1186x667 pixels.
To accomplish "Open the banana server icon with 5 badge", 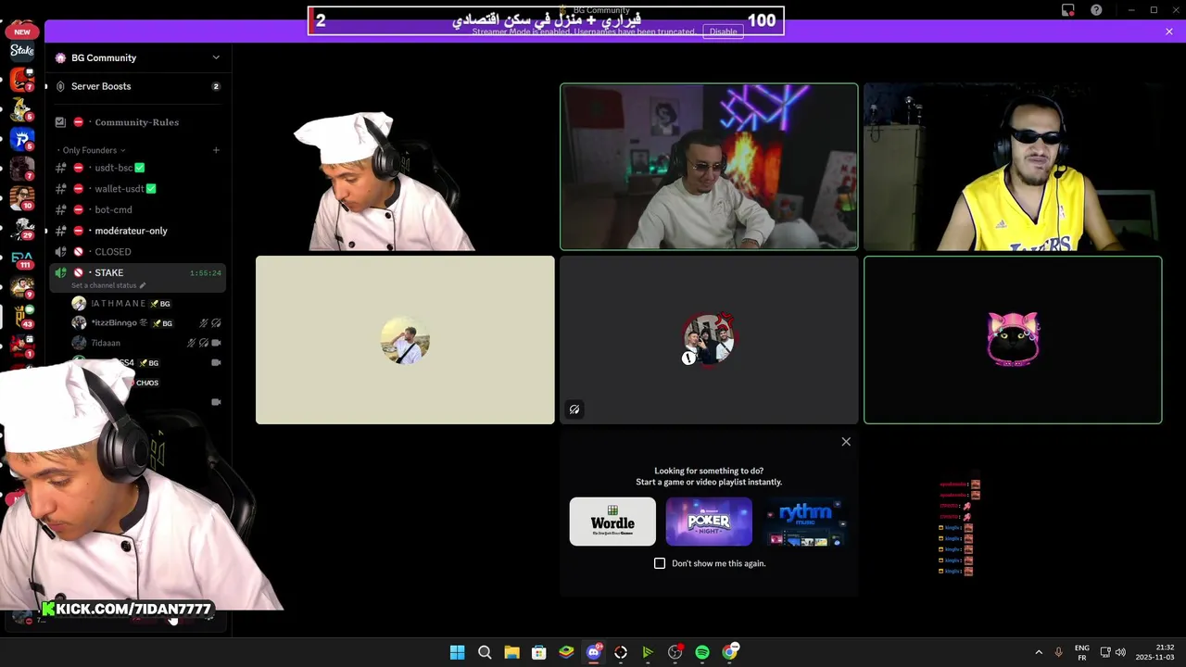I will click(x=22, y=109).
